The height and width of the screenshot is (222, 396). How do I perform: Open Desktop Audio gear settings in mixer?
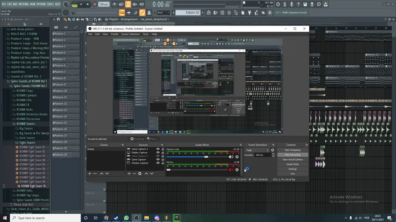coord(237,157)
